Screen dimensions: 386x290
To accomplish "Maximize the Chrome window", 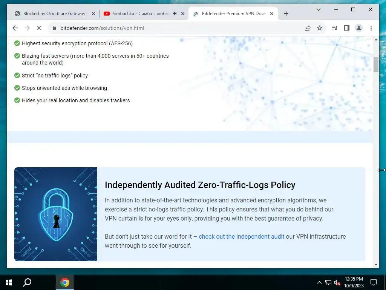I will point(353,9).
